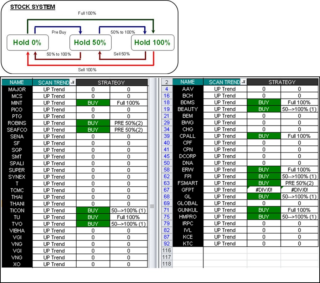Select the ROBINS name cell
Image resolution: width=320 pixels, height=283 pixels.
coord(17,123)
